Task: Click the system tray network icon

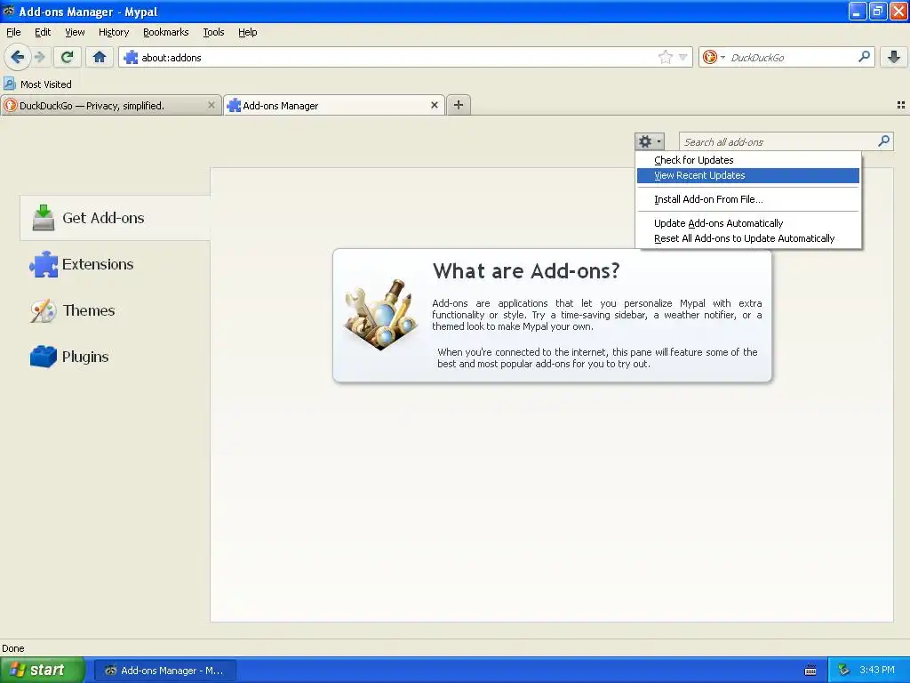Action: (844, 670)
